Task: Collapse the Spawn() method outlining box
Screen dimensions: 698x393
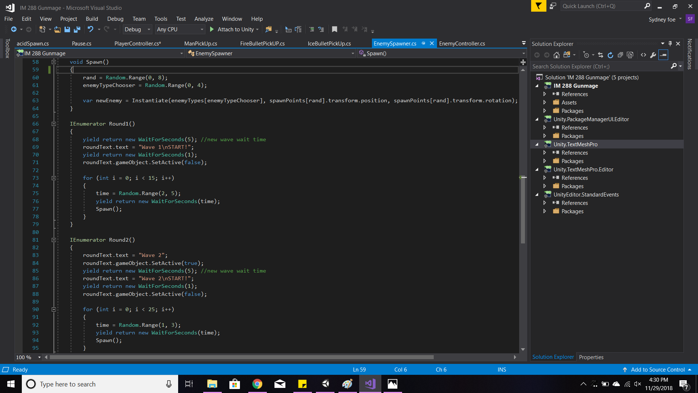Action: click(53, 62)
